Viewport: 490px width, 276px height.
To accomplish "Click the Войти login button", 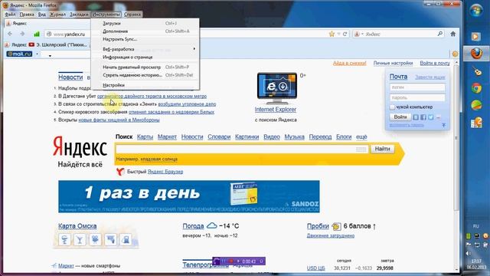I will click(400, 117).
